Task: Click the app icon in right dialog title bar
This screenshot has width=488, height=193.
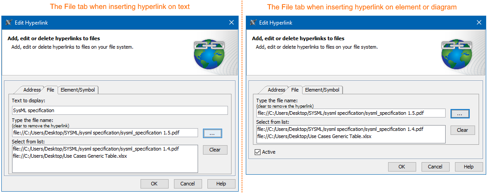Action: pyautogui.click(x=253, y=22)
